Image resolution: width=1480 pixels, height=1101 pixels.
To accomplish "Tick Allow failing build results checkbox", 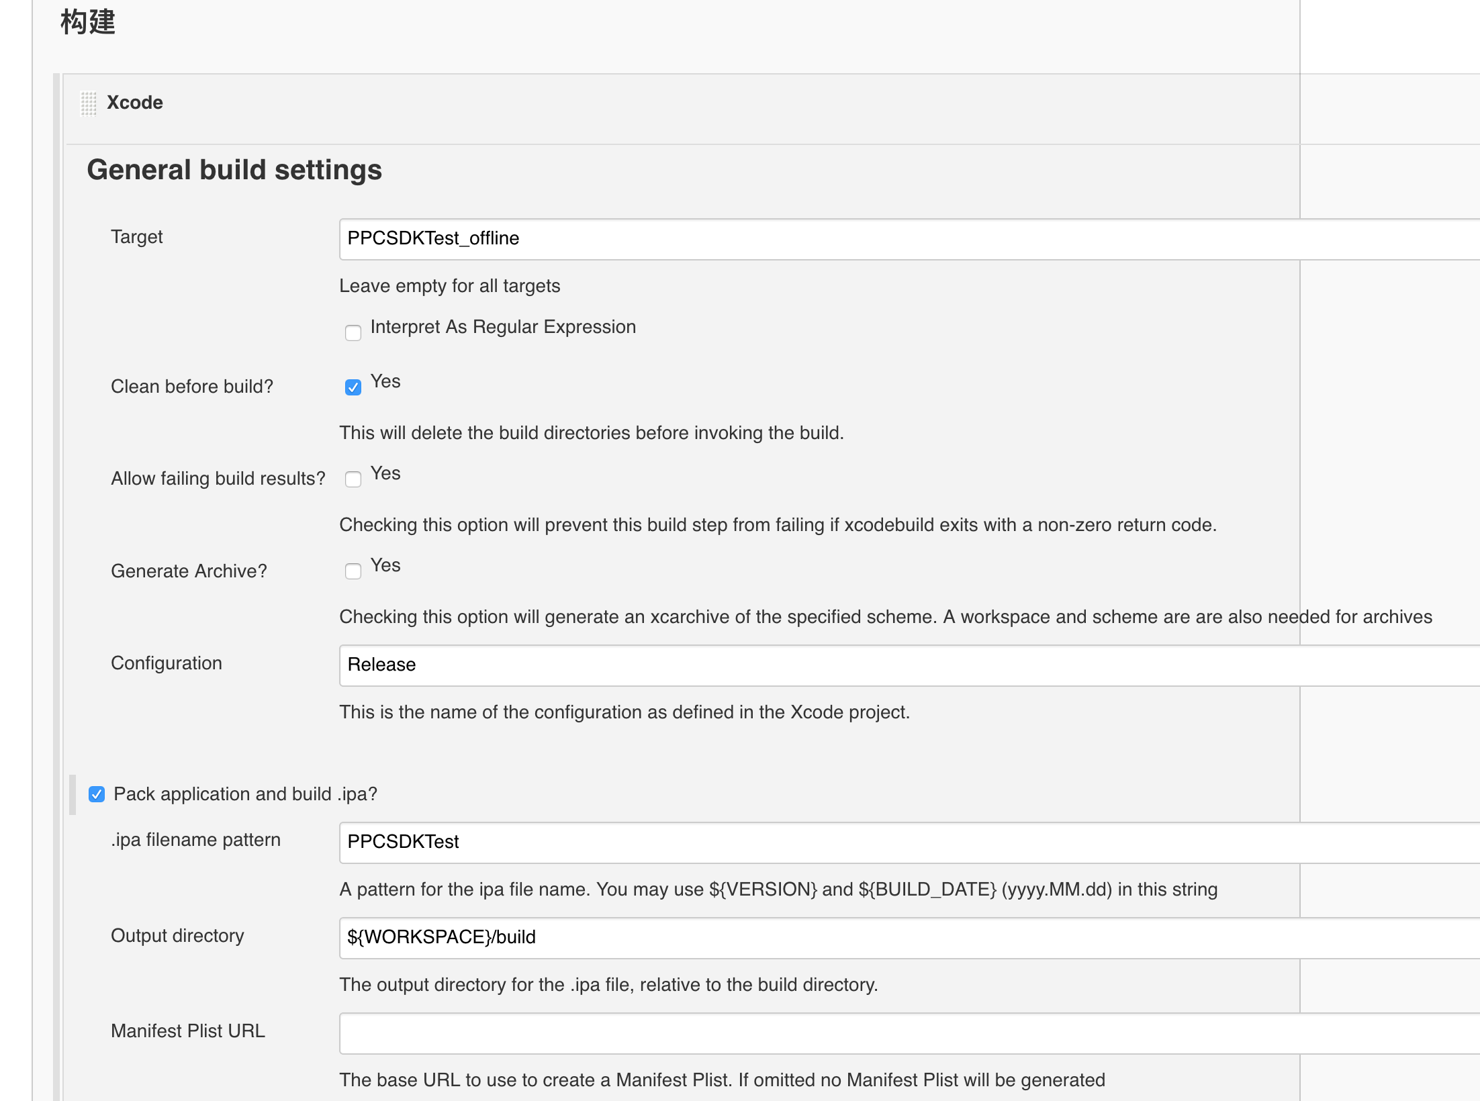I will (x=353, y=479).
